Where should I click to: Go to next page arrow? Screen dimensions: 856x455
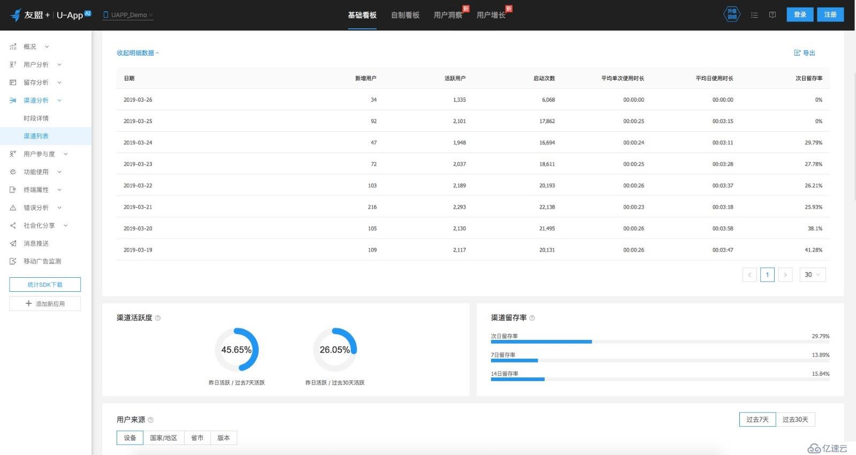(785, 275)
